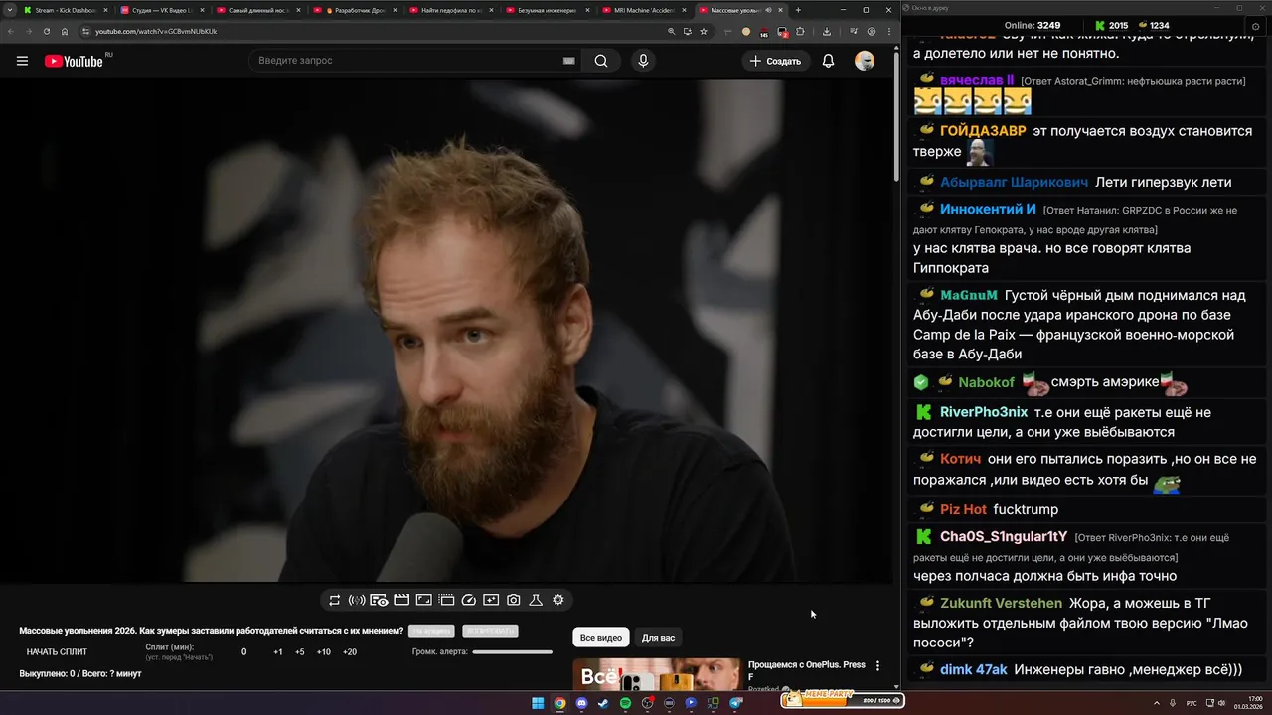Switch to 'Найти педофила' tab
This screenshot has width=1272, height=715.
(450, 10)
